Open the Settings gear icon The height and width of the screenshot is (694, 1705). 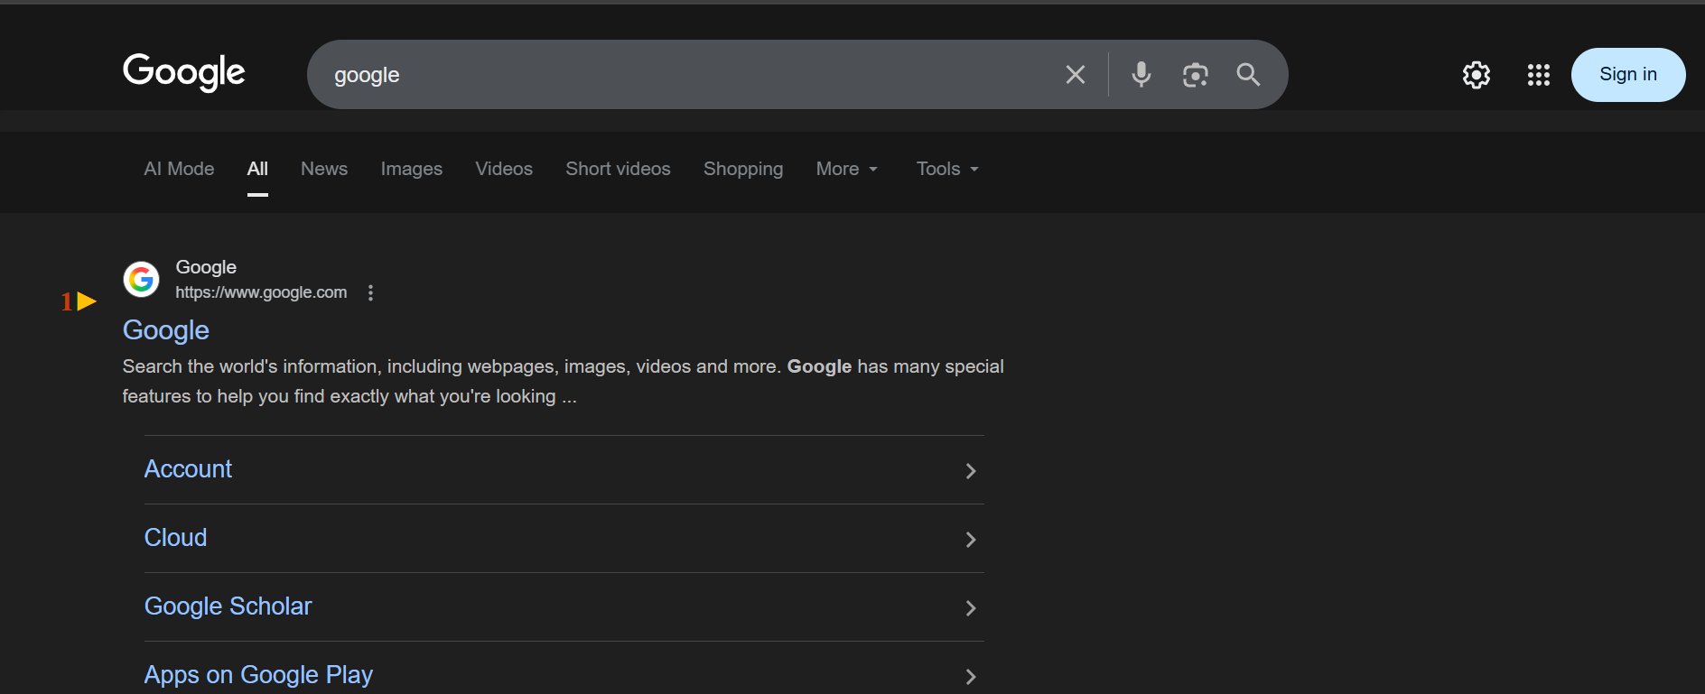[x=1477, y=75]
